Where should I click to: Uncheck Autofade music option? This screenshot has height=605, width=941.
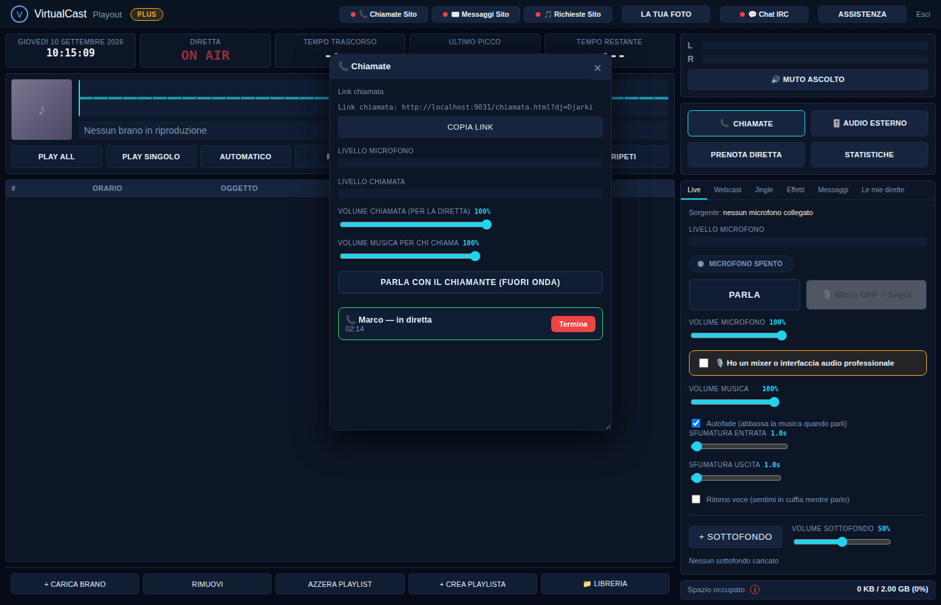(x=696, y=424)
